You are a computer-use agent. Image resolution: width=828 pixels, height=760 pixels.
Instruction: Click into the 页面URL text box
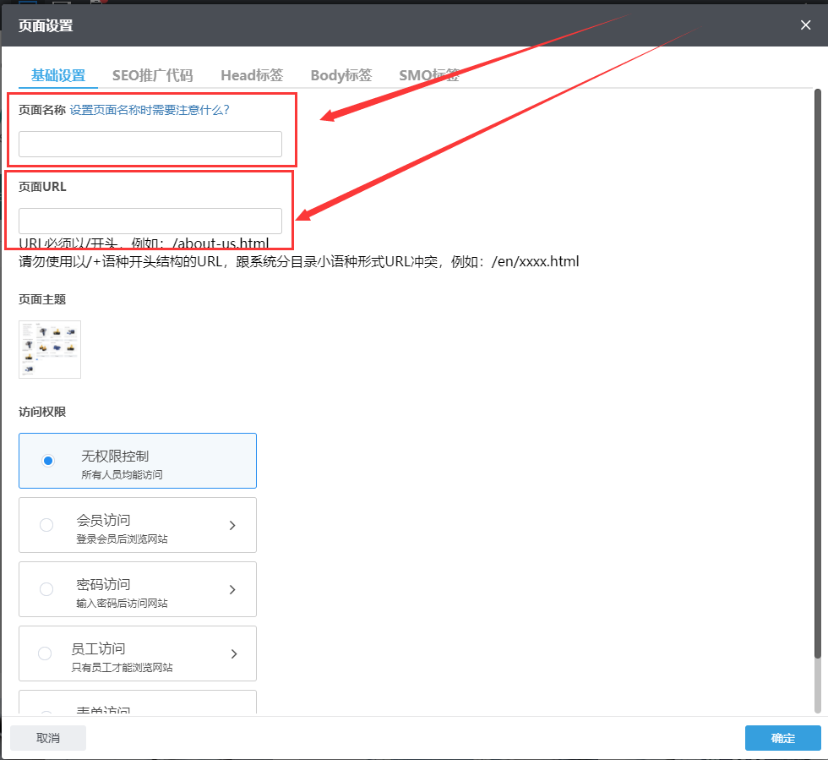[x=150, y=221]
